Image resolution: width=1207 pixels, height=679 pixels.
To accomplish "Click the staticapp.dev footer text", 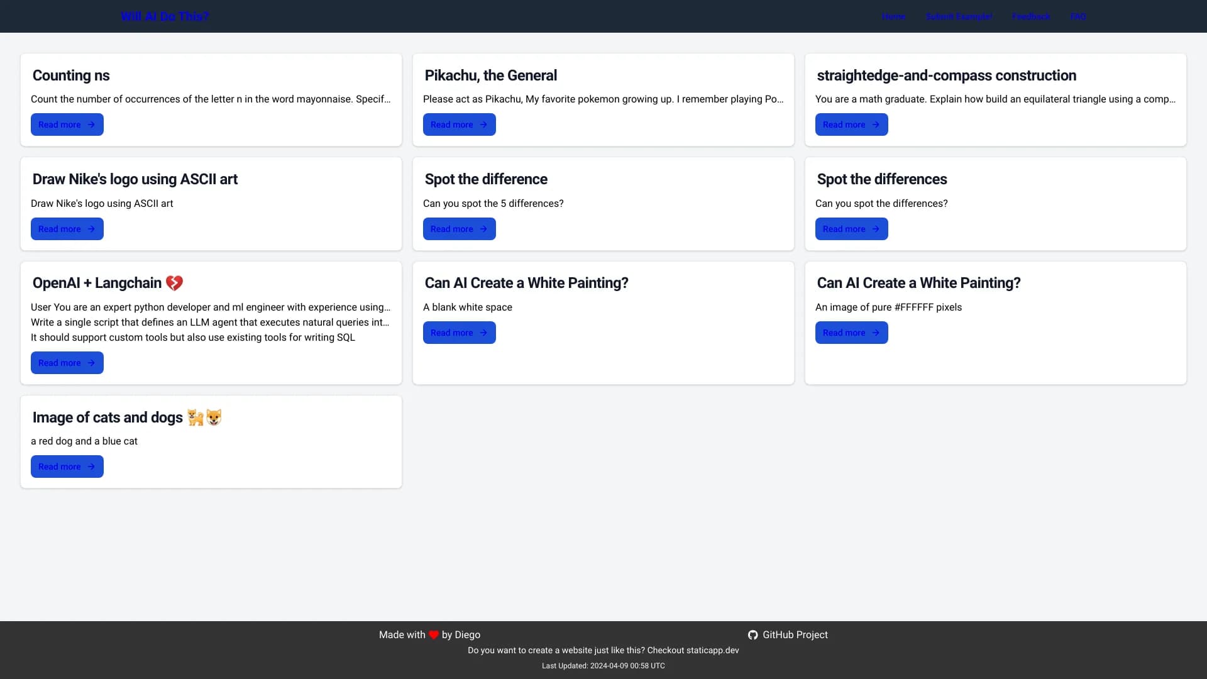I will point(712,651).
